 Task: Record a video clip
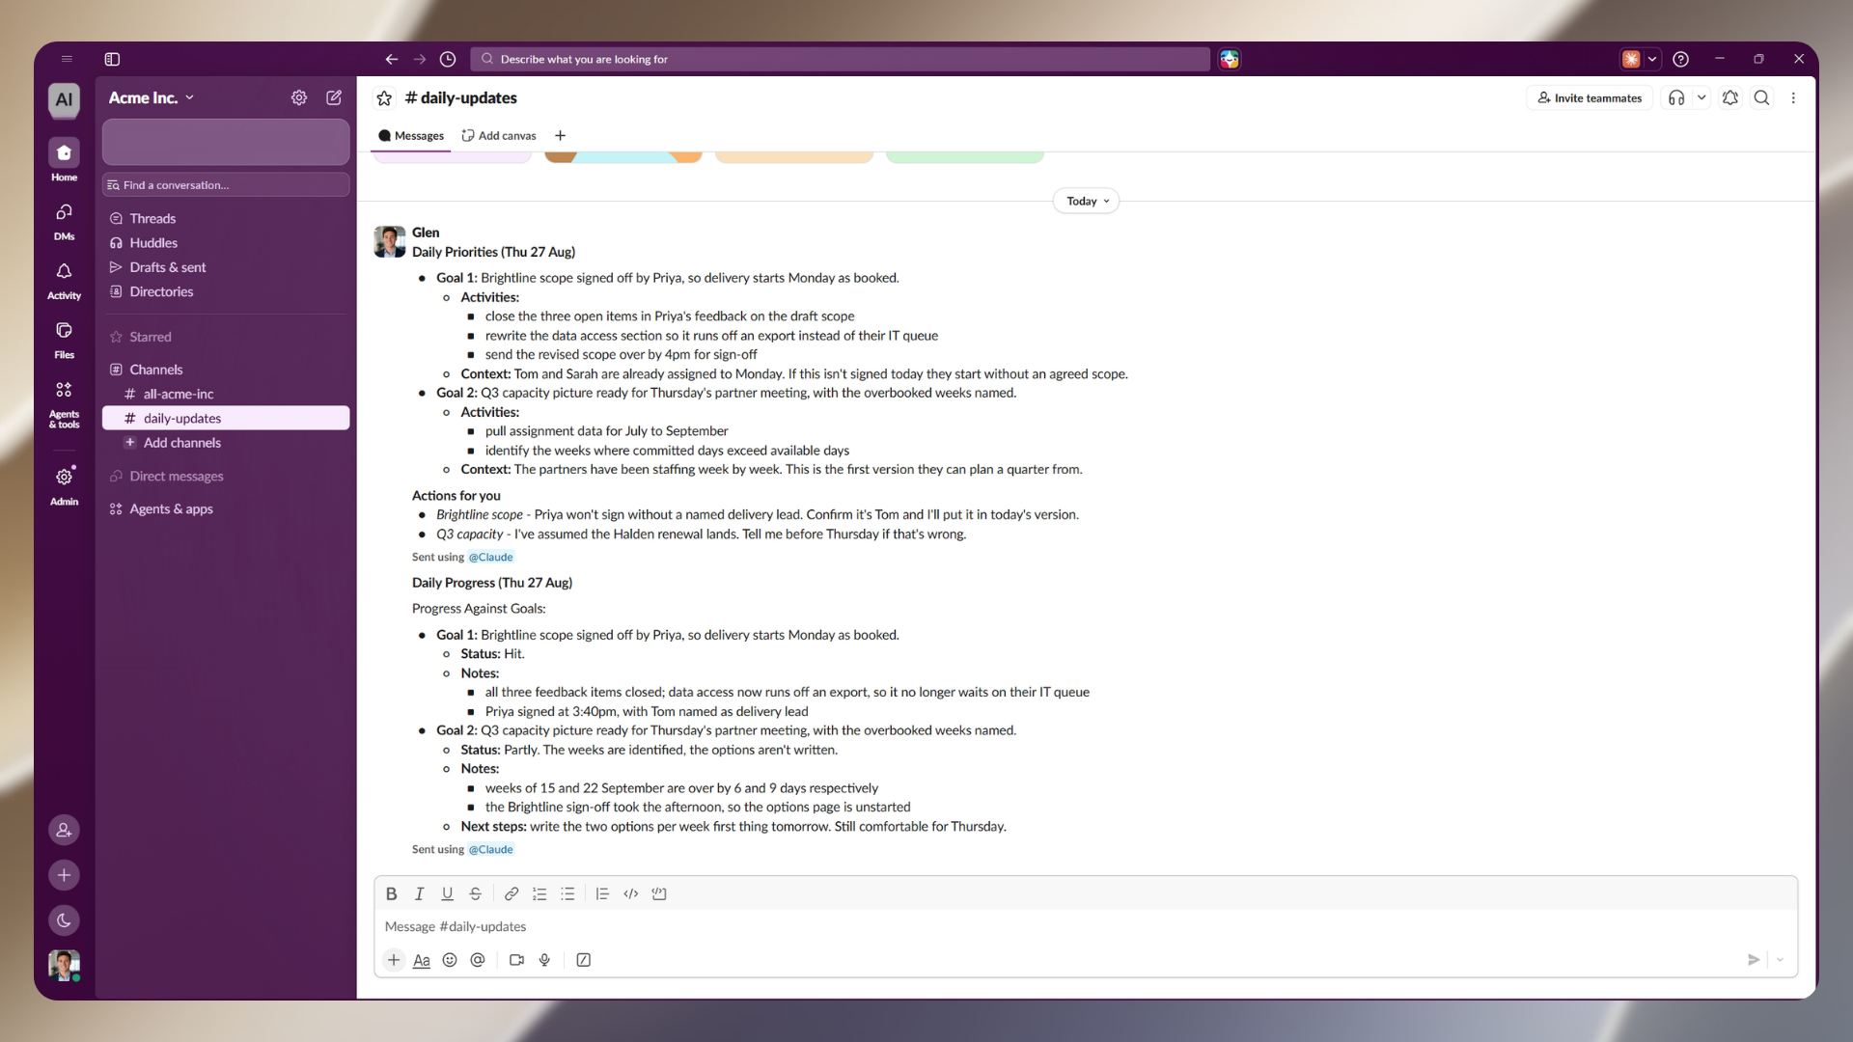516,960
